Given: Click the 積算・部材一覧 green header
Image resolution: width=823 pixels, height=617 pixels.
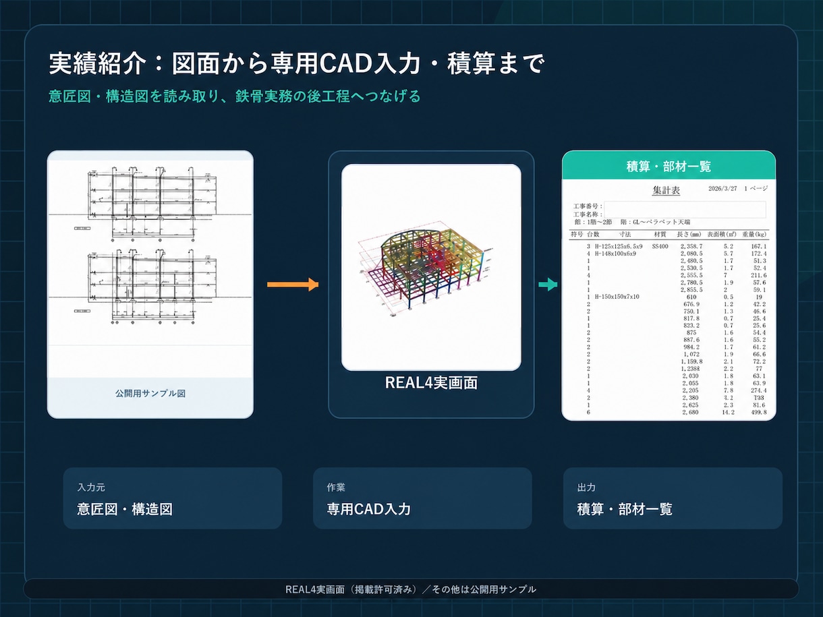Looking at the screenshot, I should pos(669,165).
